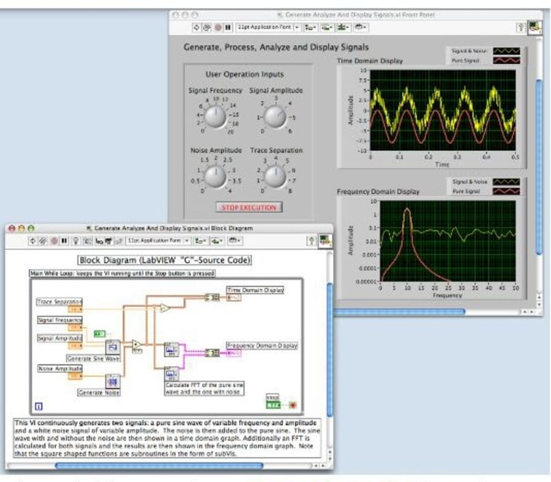
Task: Open Align Objects menu in Front Panel toolbar
Action: click(x=310, y=27)
